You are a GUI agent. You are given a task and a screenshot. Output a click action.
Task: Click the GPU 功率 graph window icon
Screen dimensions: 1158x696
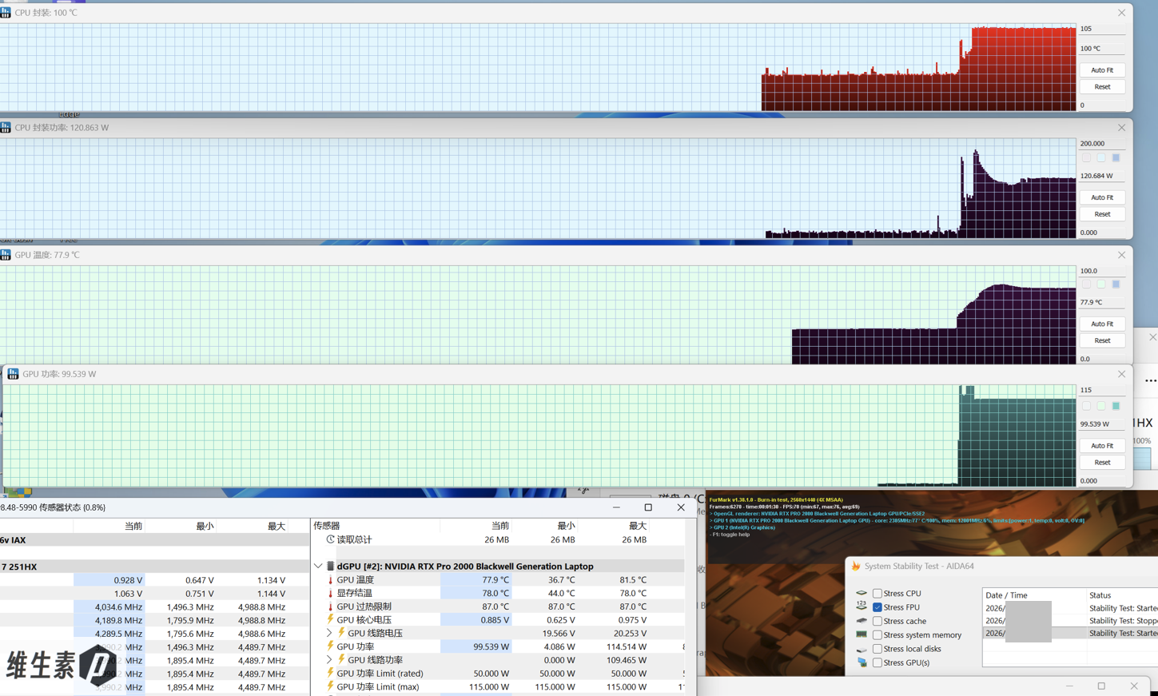coord(13,374)
